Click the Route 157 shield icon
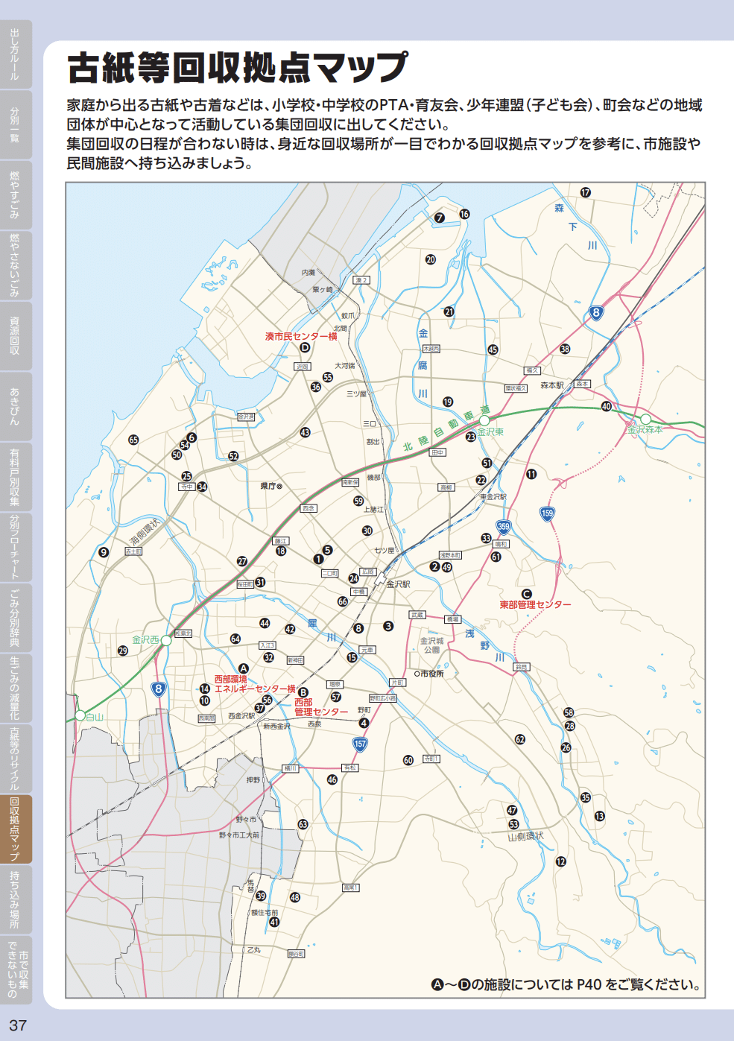Image resolution: width=734 pixels, height=1041 pixels. point(360,744)
